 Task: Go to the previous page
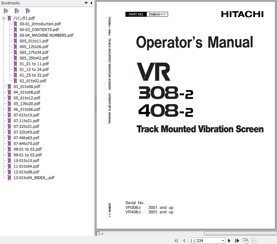[x=184, y=241]
